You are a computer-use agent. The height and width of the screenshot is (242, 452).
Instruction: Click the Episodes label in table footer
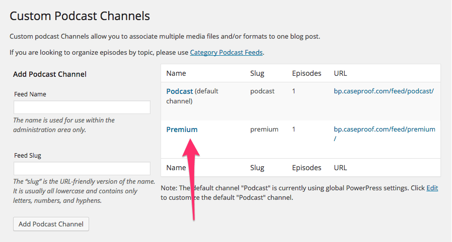[307, 168]
